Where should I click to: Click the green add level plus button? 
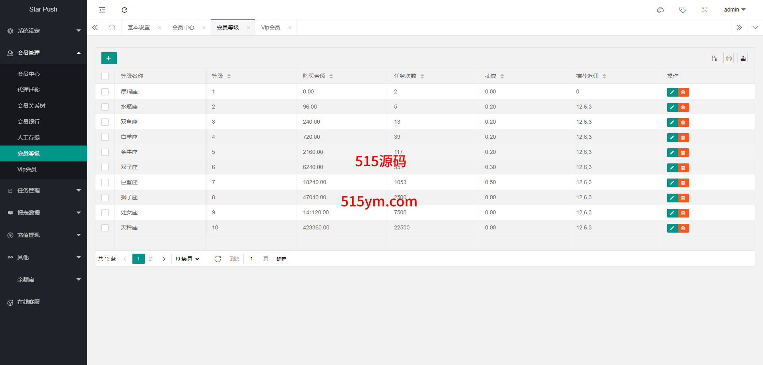109,58
